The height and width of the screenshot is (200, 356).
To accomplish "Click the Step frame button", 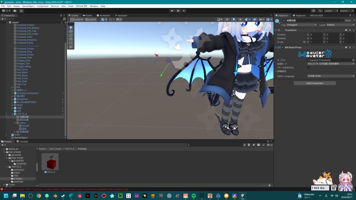I will (184, 11).
